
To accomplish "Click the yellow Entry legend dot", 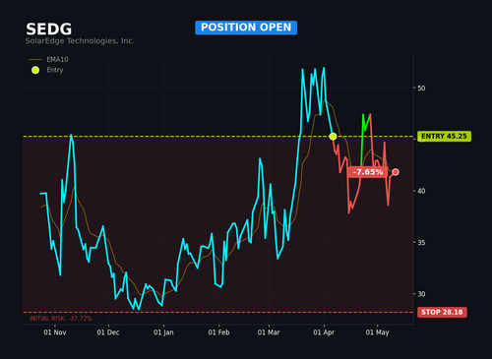I will (x=35, y=70).
